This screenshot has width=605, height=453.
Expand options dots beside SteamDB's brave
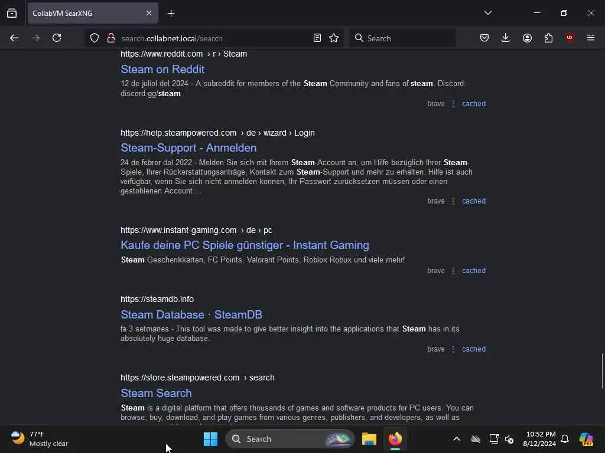(453, 349)
